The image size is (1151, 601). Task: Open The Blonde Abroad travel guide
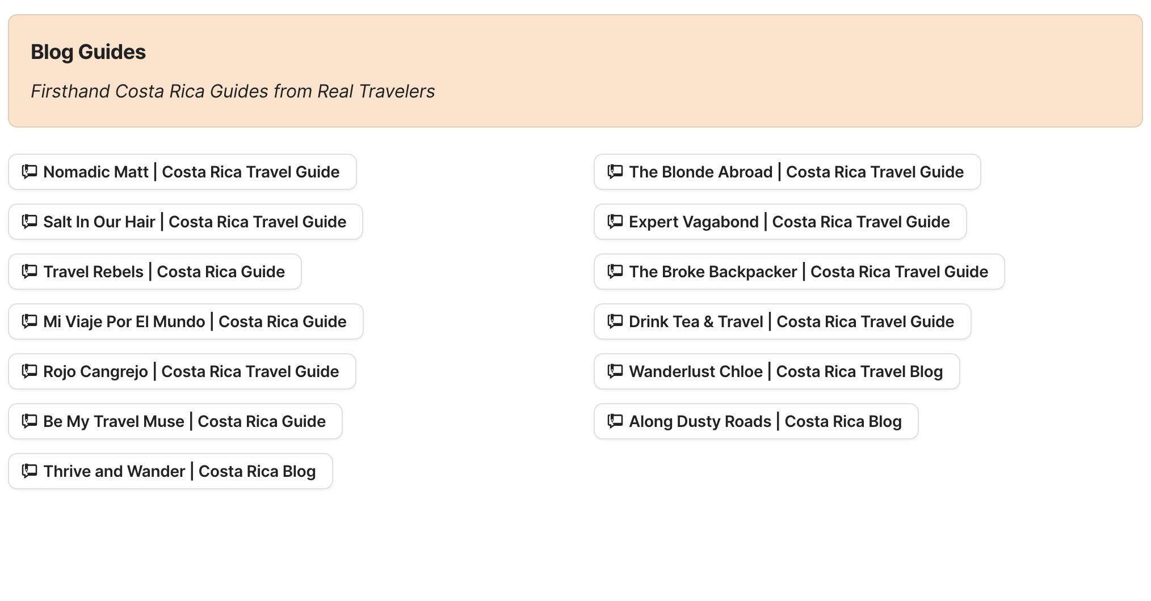pos(787,172)
